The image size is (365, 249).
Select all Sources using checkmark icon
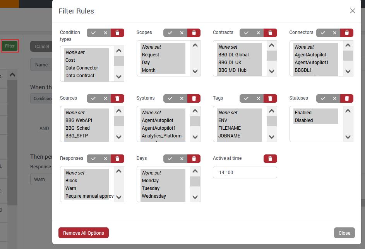tap(93, 98)
